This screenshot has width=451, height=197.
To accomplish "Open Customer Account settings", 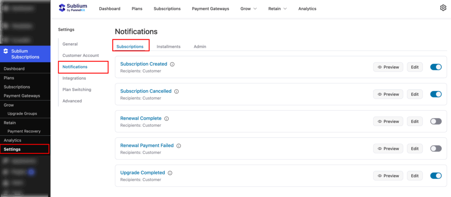I will click(81, 55).
